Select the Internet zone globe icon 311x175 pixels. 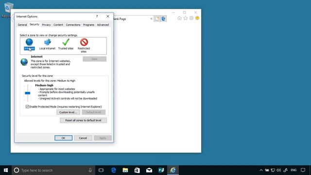coord(29,42)
